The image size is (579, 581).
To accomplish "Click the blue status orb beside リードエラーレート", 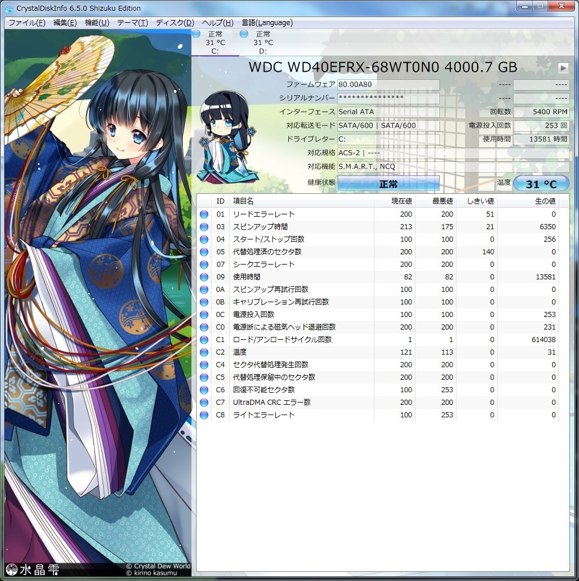I will coord(205,214).
